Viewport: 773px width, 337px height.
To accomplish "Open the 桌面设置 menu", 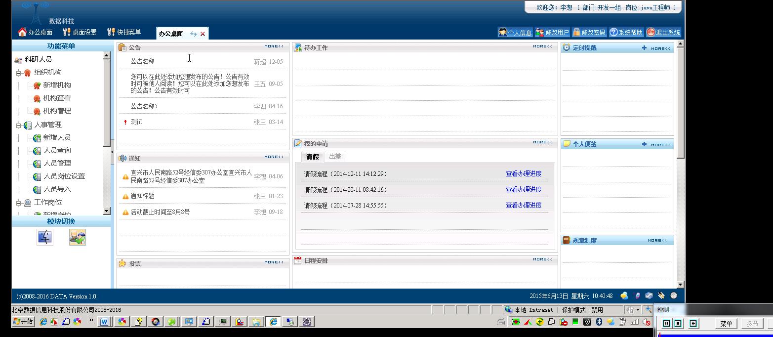I will pos(80,32).
